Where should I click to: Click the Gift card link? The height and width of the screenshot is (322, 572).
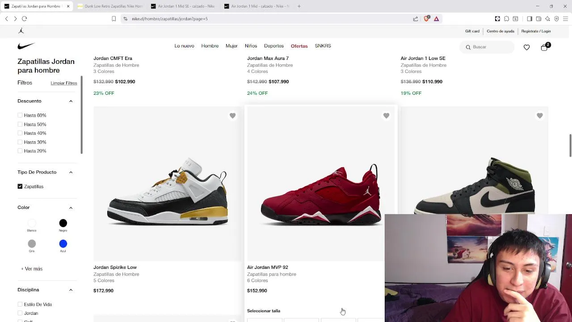click(472, 31)
